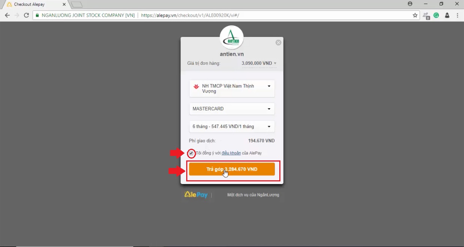Image resolution: width=464 pixels, height=247 pixels.
Task: Bookmark this page with the star icon
Action: (x=415, y=15)
